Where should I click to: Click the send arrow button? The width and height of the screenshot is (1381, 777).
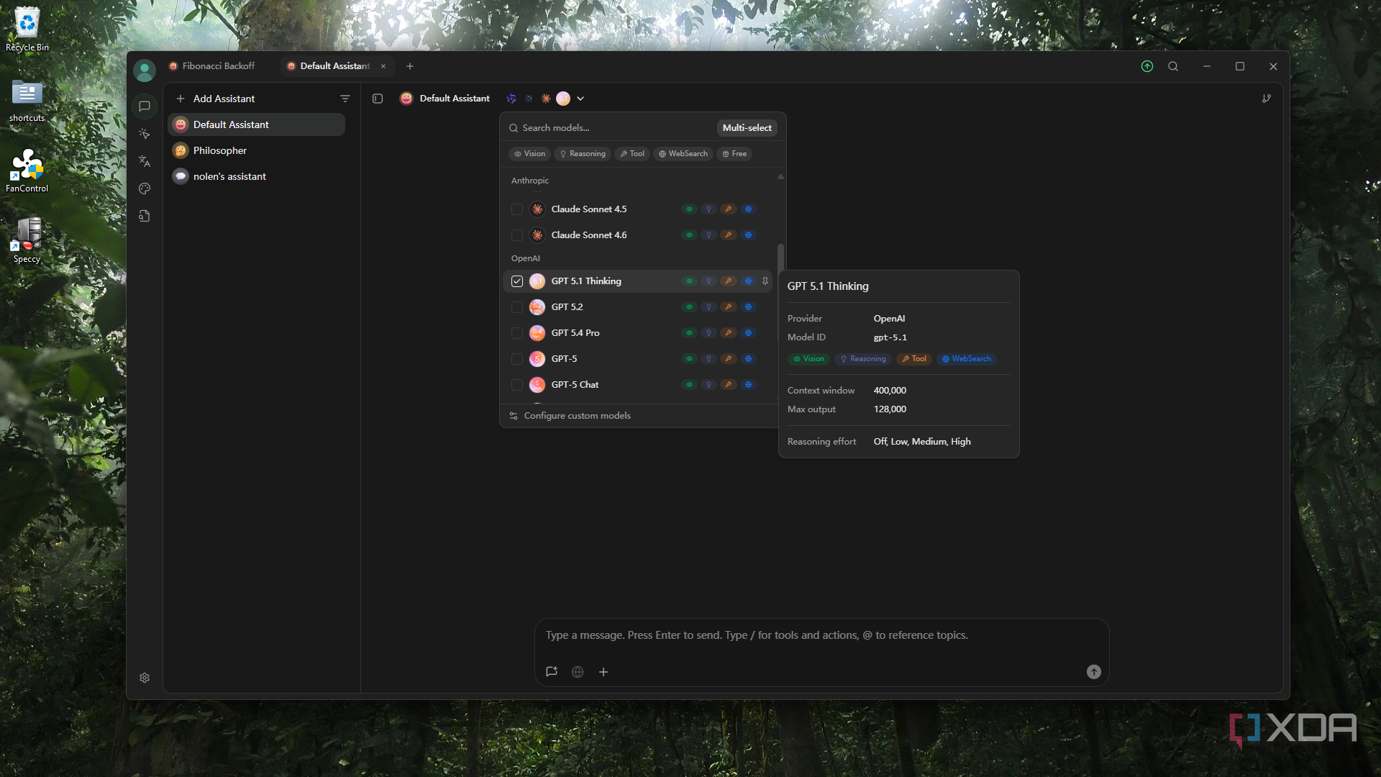(1094, 671)
